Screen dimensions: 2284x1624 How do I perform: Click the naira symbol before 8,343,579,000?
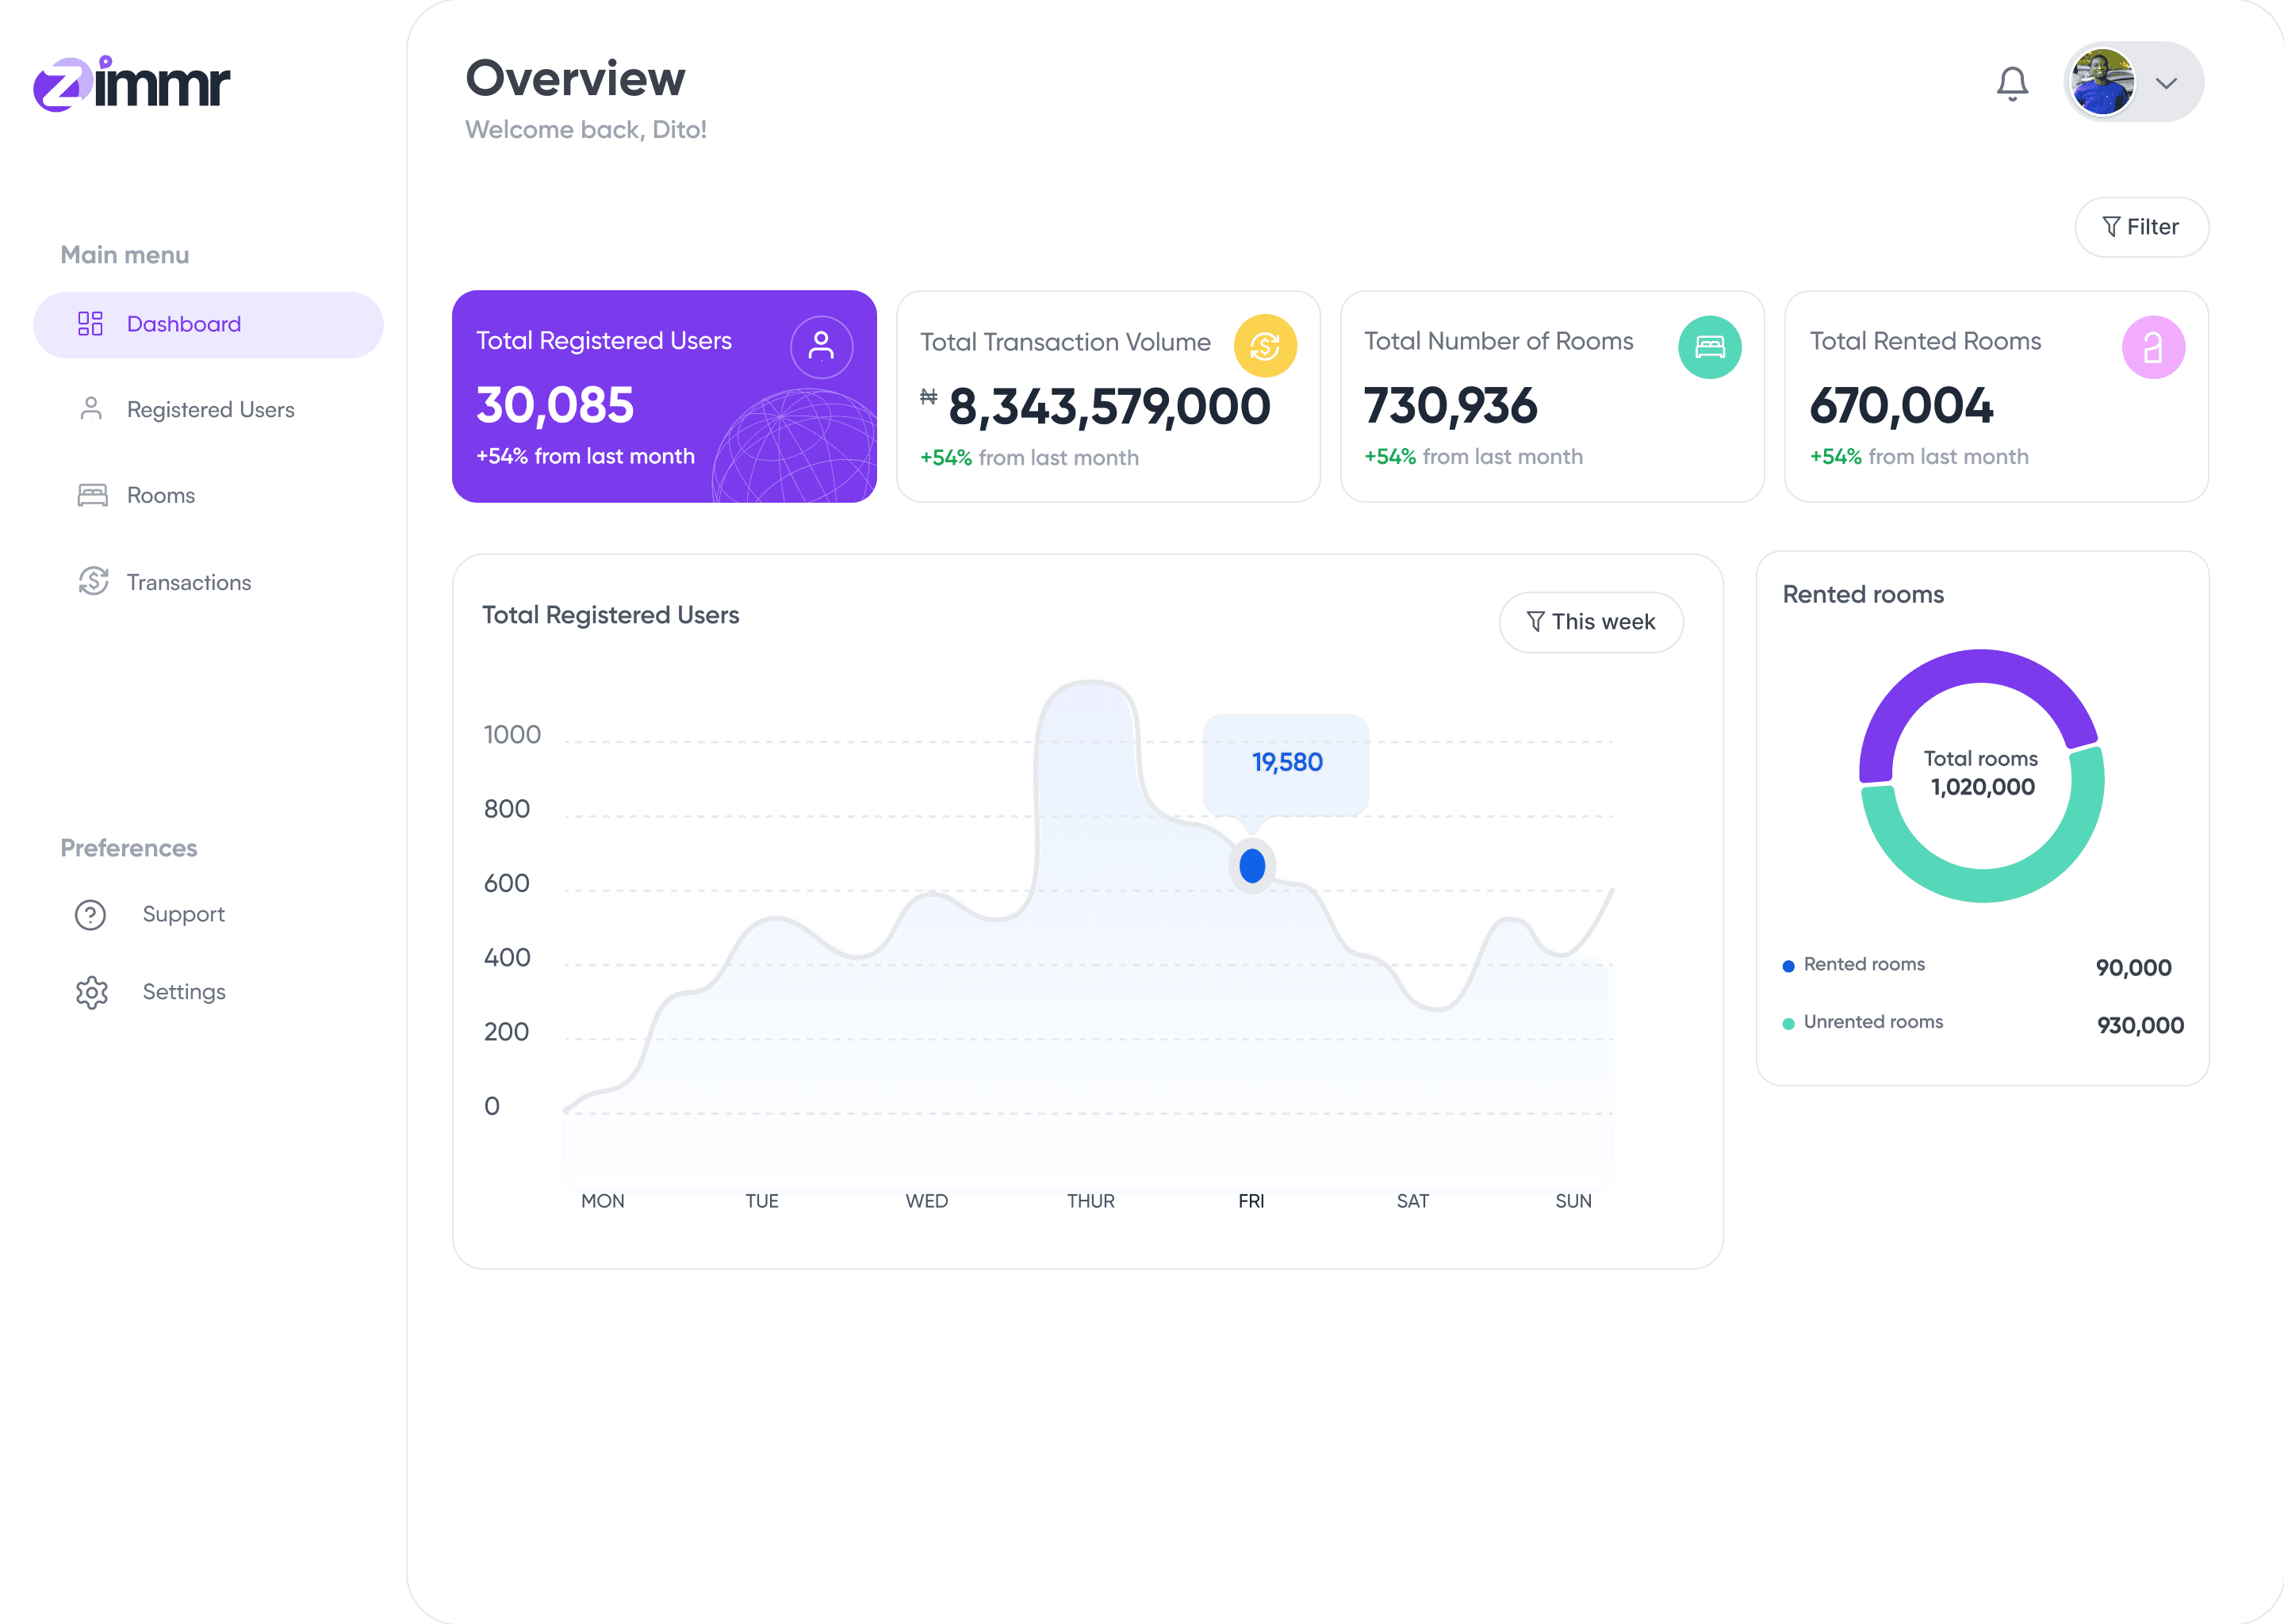tap(929, 396)
